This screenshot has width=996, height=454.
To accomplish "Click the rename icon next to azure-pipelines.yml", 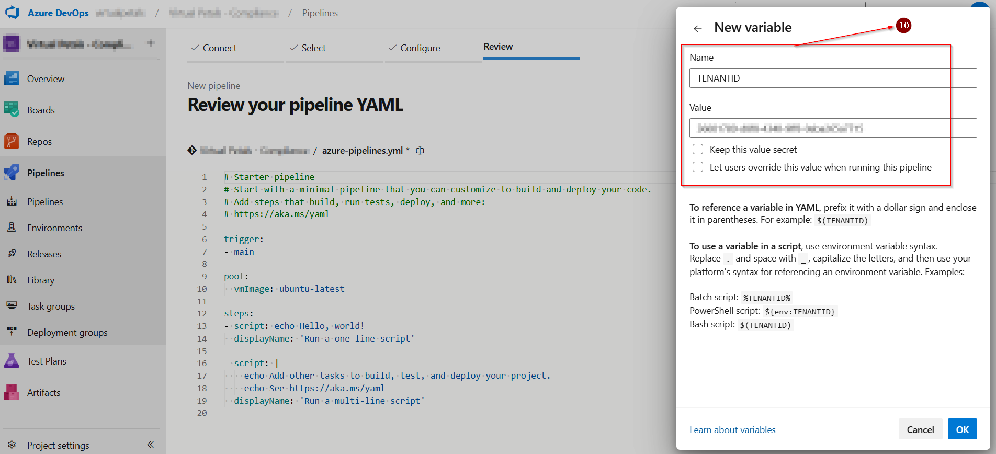I will coord(420,151).
